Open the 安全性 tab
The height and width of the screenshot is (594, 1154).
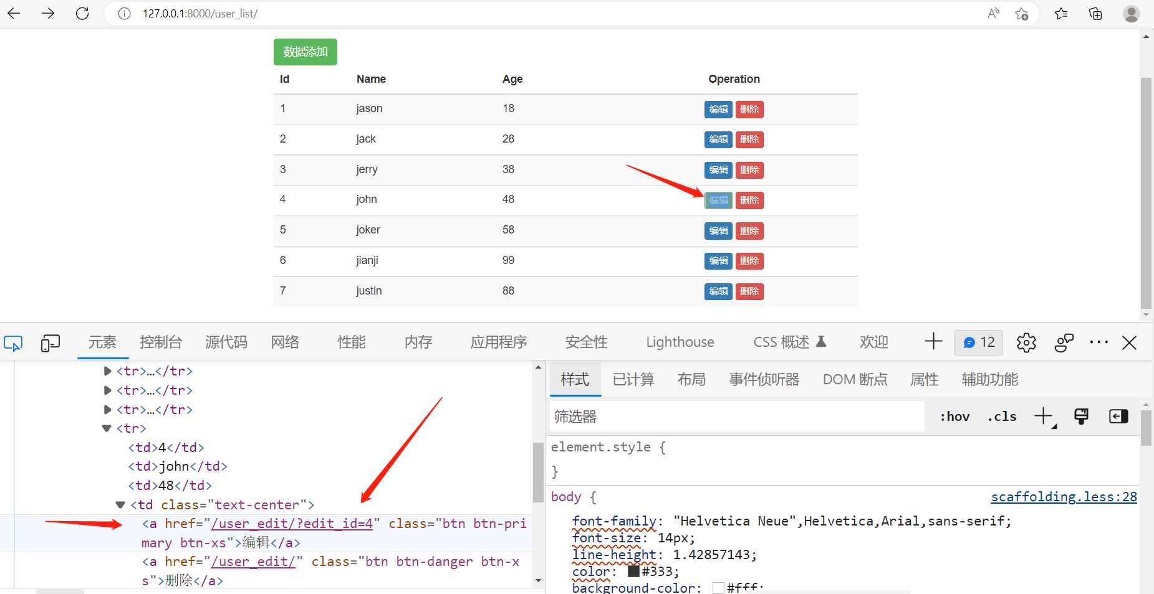[586, 342]
